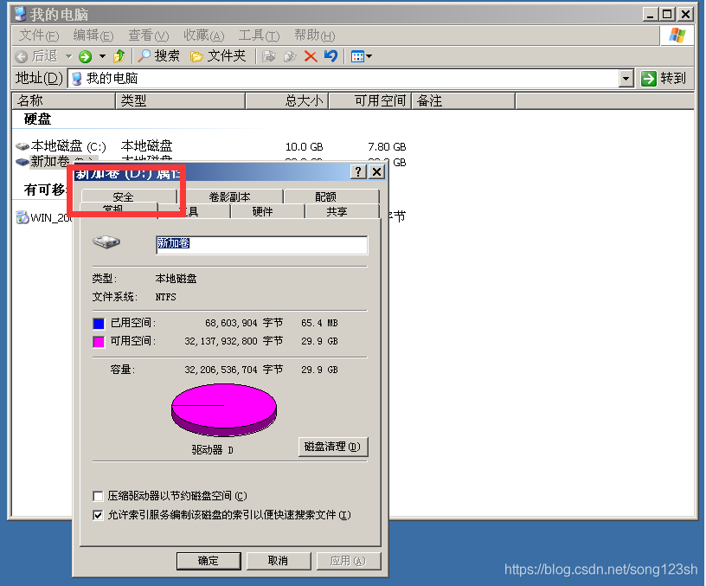
Task: Click the 10.0 GB total size cell
Action: pyautogui.click(x=304, y=147)
